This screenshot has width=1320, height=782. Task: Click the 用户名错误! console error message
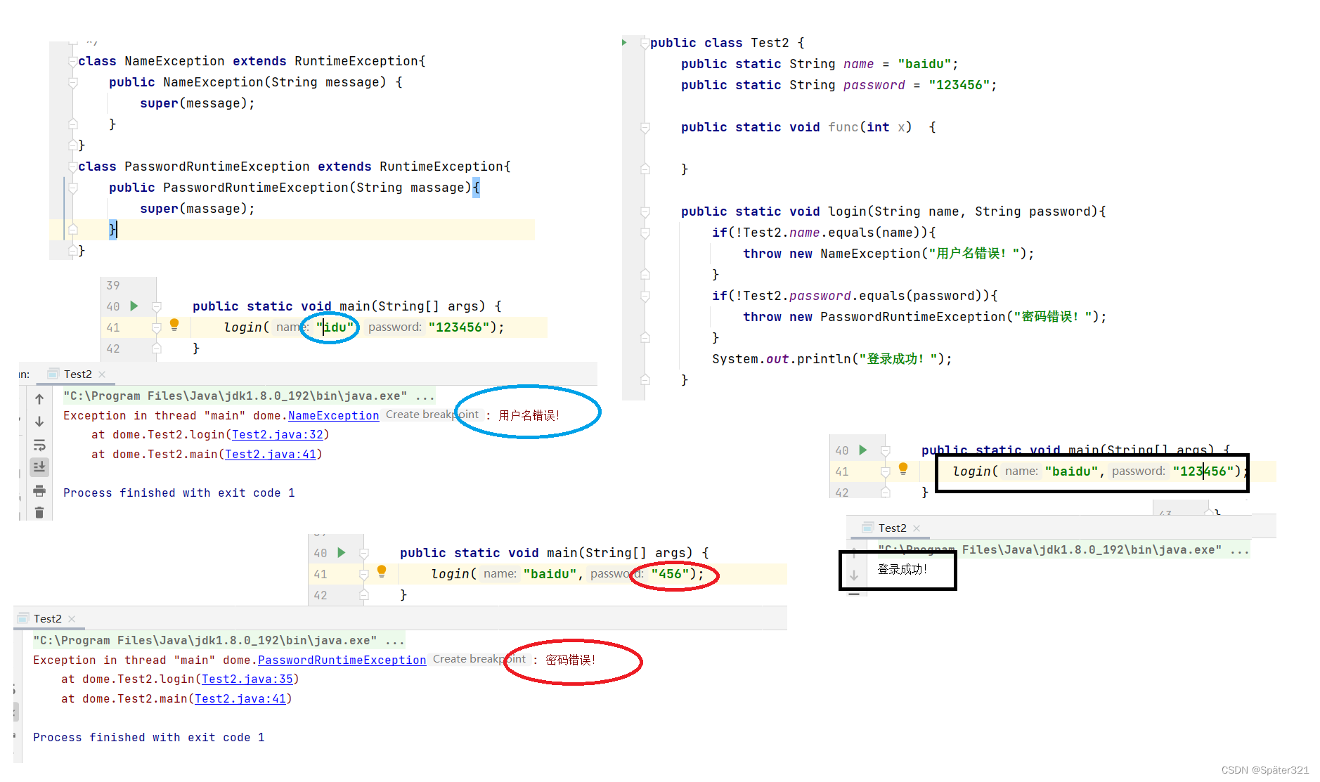(x=529, y=415)
